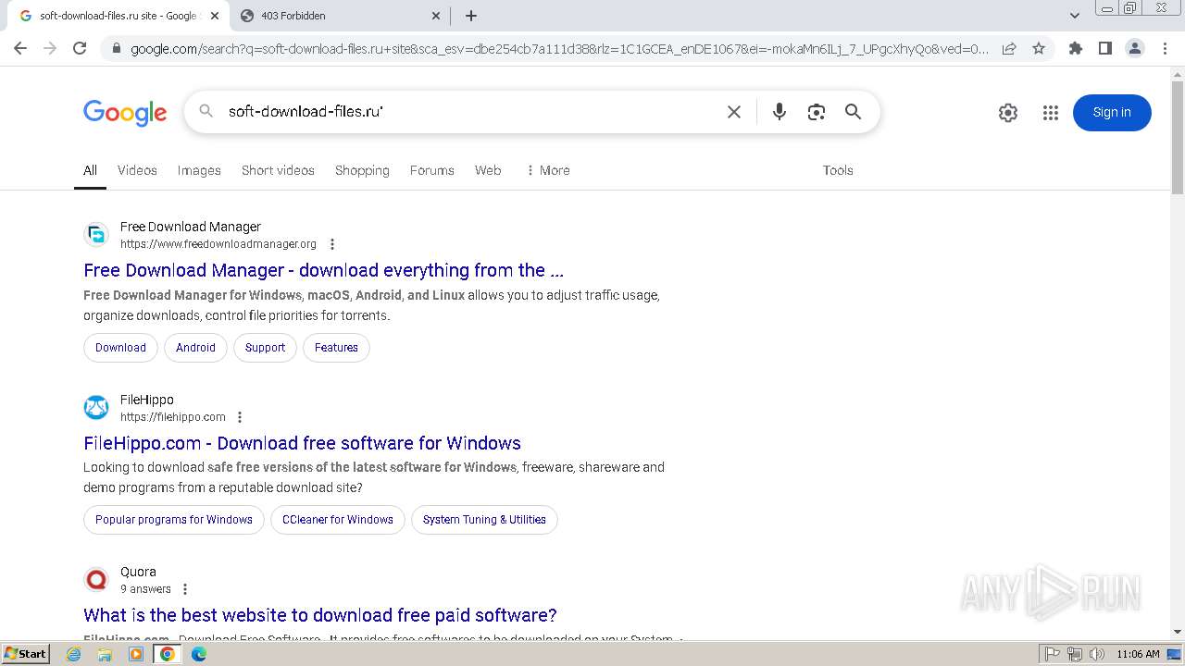Share this page icon in address bar
Screen dimensions: 1185x666
tap(1009, 48)
